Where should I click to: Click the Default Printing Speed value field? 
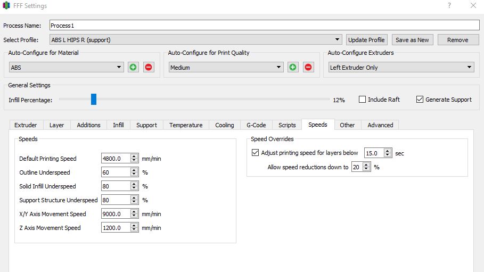tap(115, 159)
